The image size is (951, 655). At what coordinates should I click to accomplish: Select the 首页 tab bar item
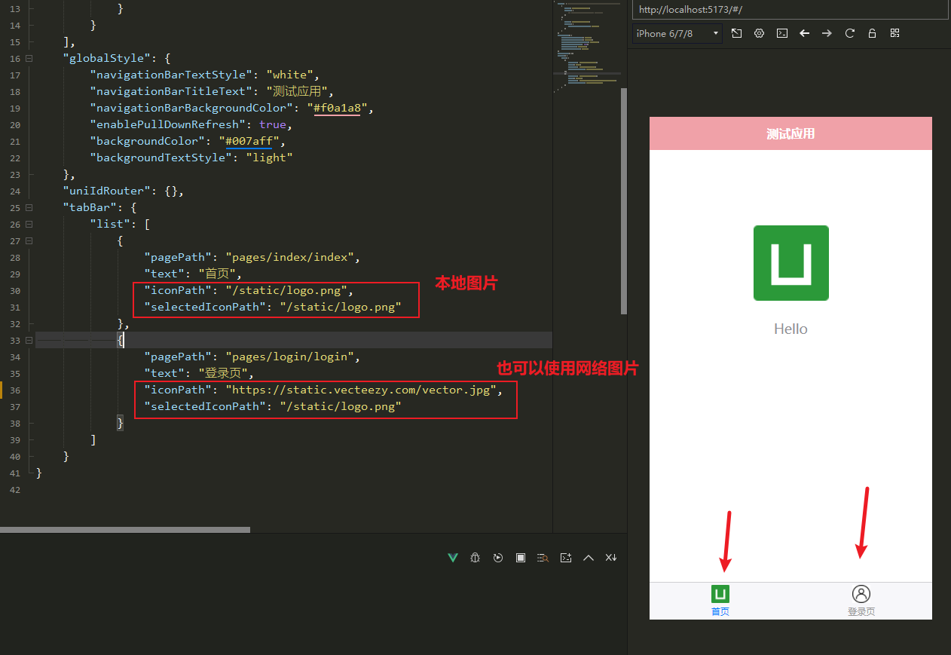point(720,601)
